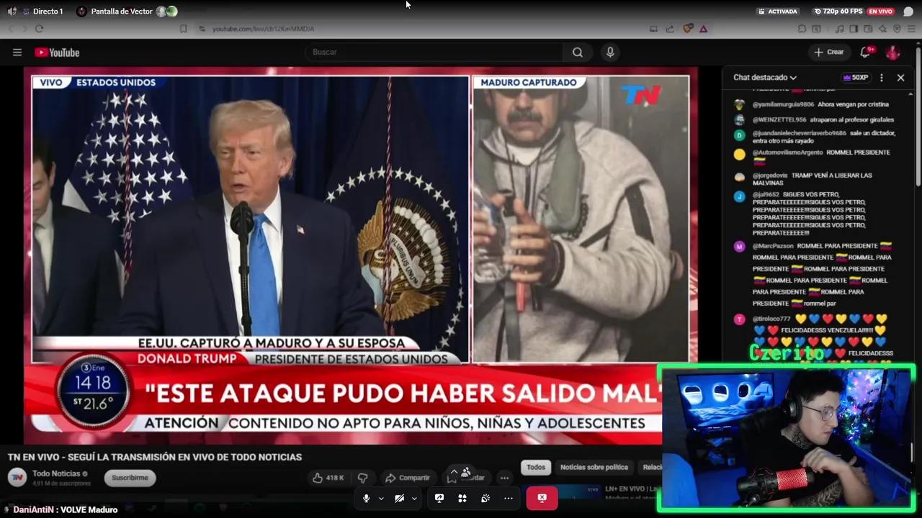Open Todo Noticias channel name link
This screenshot has width=922, height=518.
(x=56, y=473)
